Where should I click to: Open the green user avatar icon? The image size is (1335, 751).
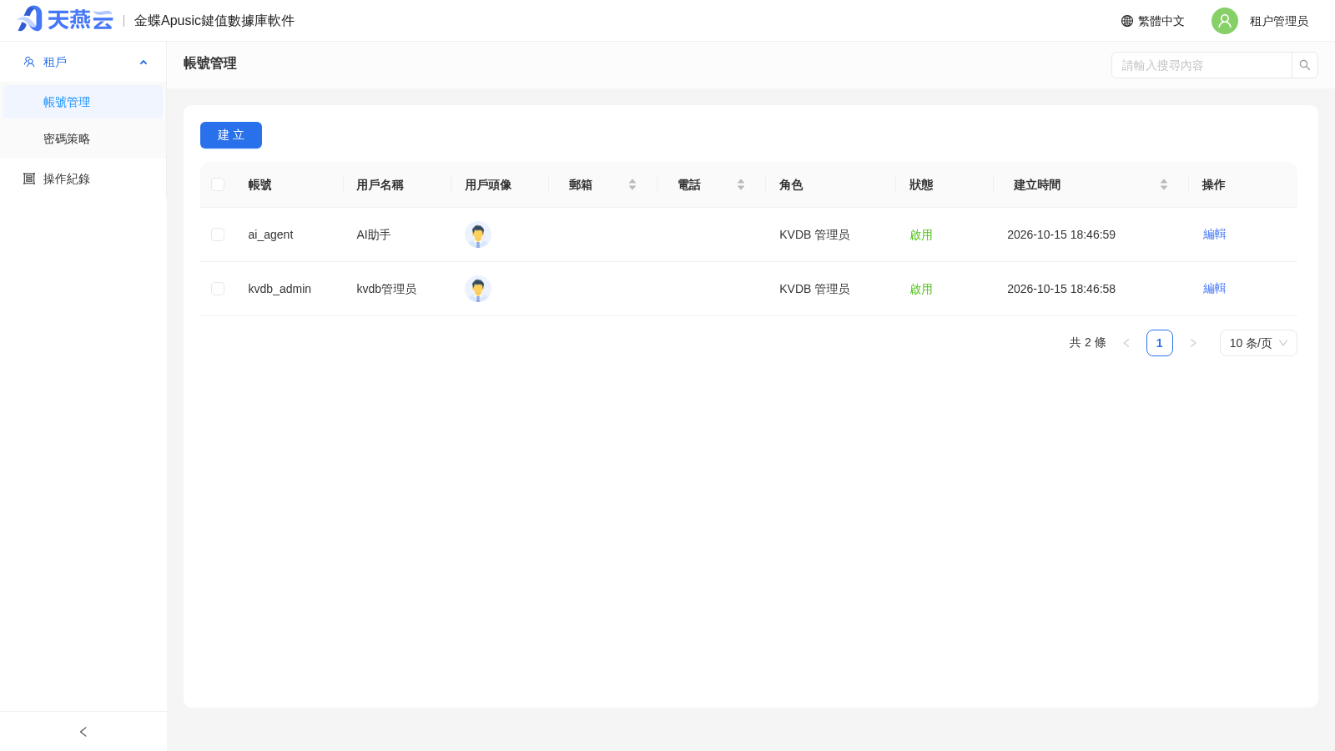pos(1225,21)
